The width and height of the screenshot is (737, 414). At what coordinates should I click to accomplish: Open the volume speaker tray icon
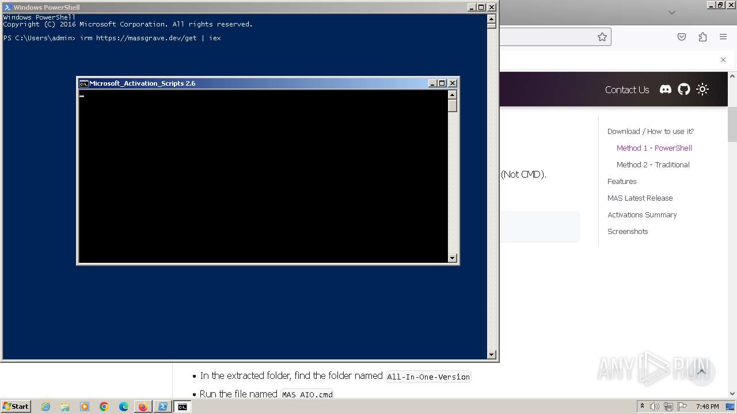tap(655, 407)
